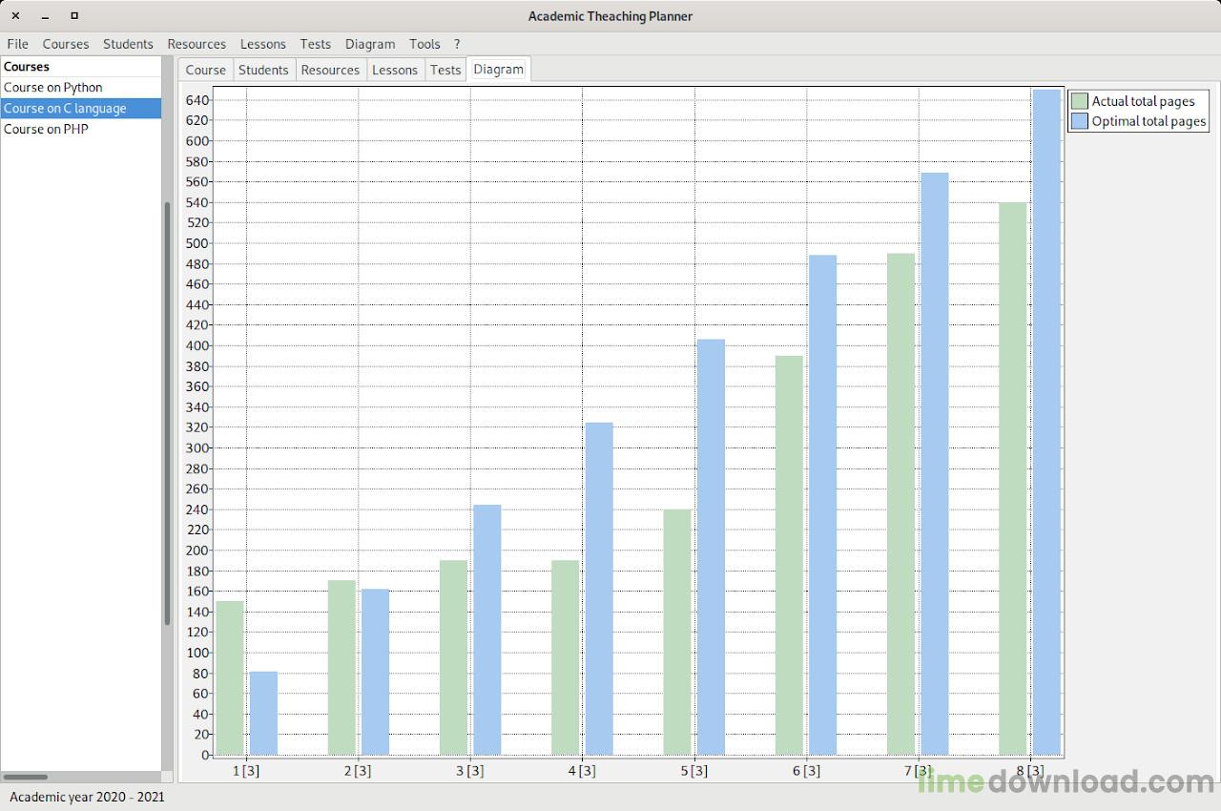Close the Academic Theaching Planner window
Viewport: 1221px width, 811px height.
15,15
